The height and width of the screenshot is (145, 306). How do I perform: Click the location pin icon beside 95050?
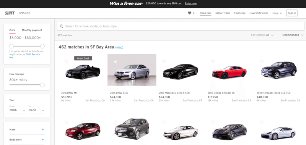20,13
